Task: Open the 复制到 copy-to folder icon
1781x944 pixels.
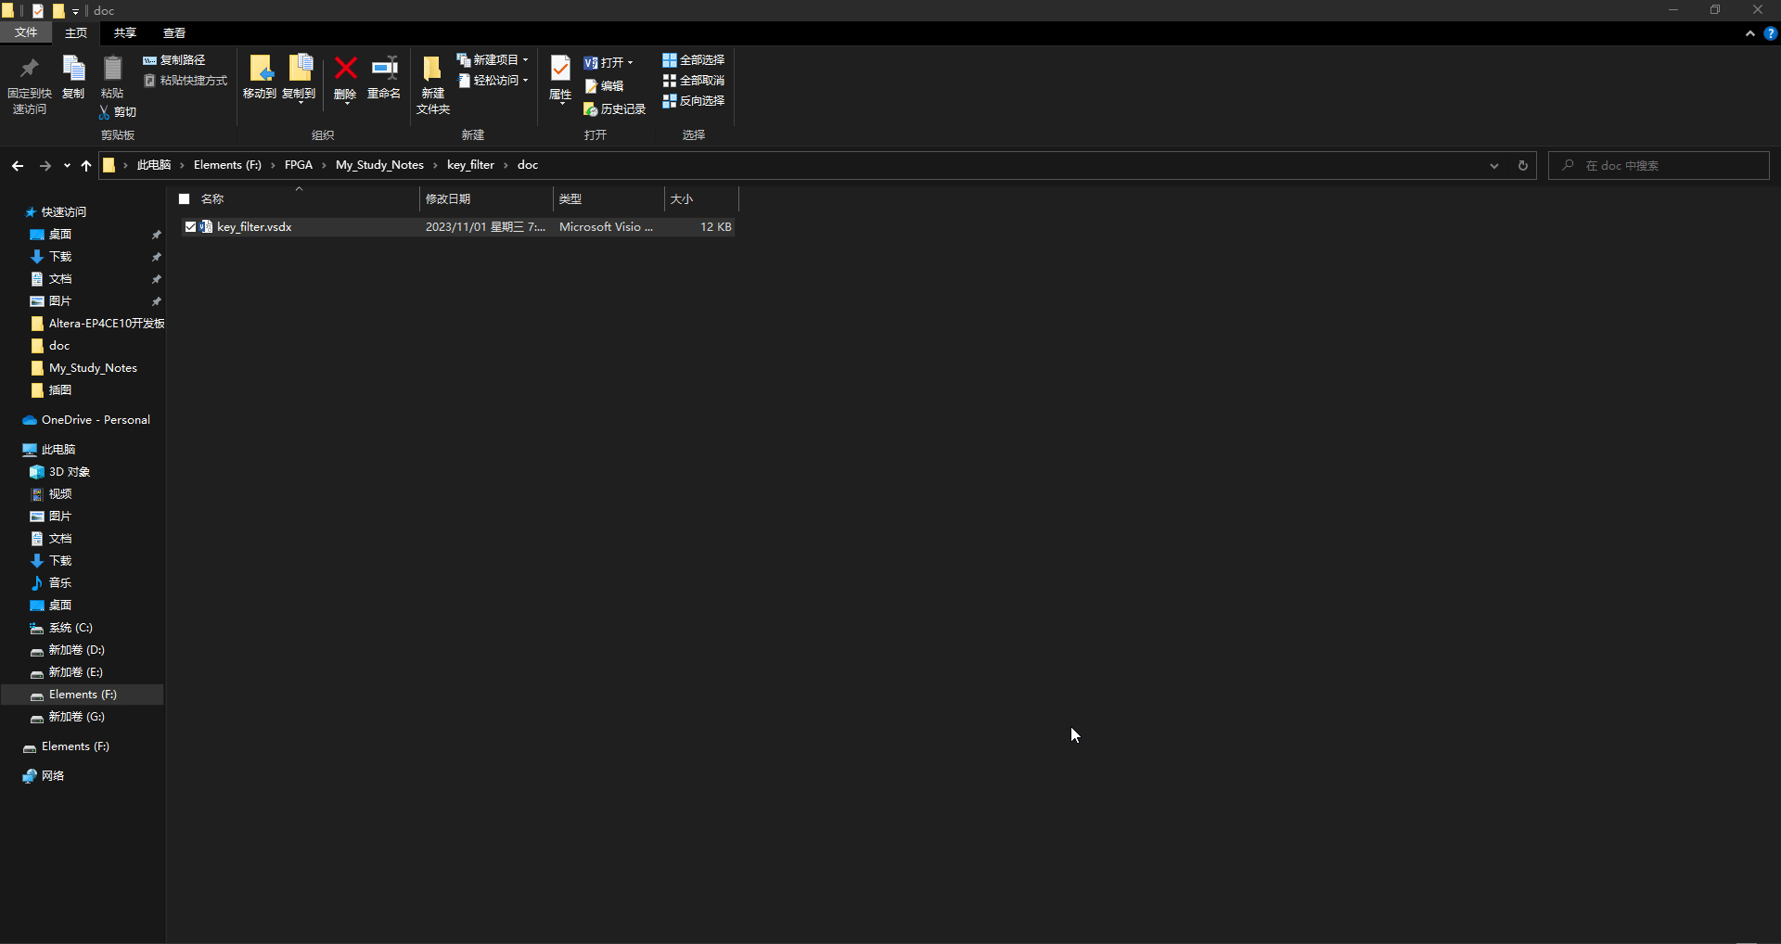Action: point(300,69)
